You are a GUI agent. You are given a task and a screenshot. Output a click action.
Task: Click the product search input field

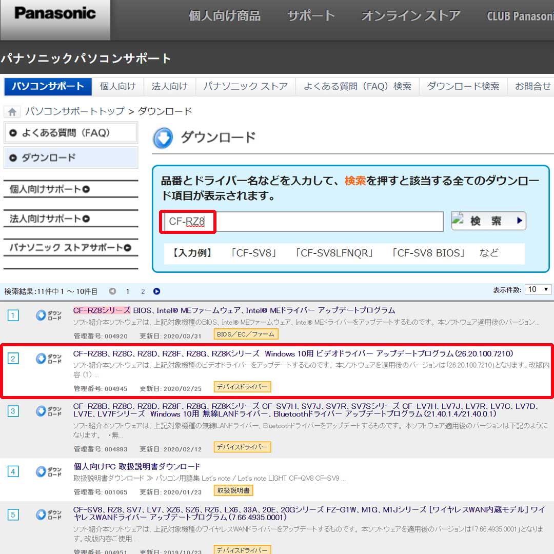[304, 222]
